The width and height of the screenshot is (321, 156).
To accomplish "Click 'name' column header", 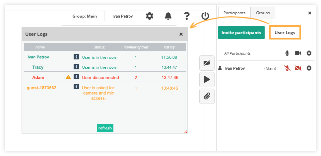I will coord(40,47).
